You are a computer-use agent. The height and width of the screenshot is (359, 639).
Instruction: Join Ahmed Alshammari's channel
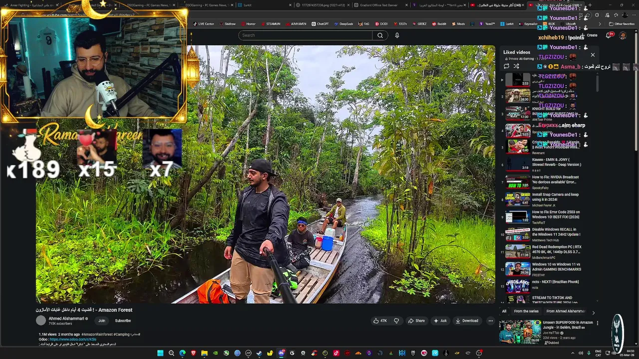point(102,321)
